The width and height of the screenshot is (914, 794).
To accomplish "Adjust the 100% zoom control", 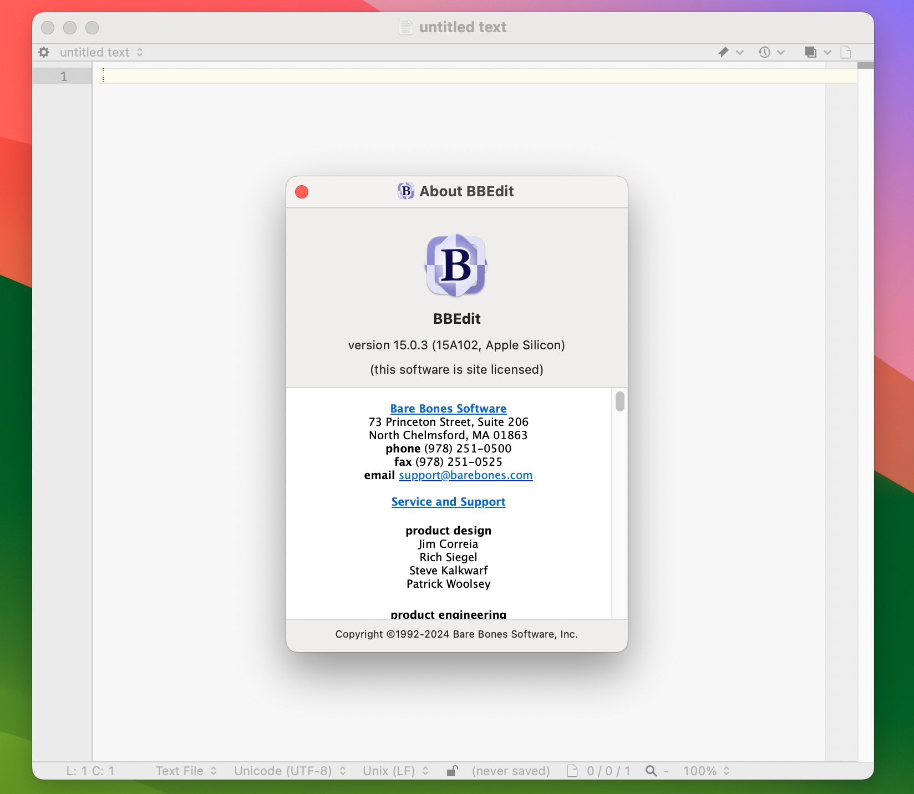I will [x=705, y=771].
